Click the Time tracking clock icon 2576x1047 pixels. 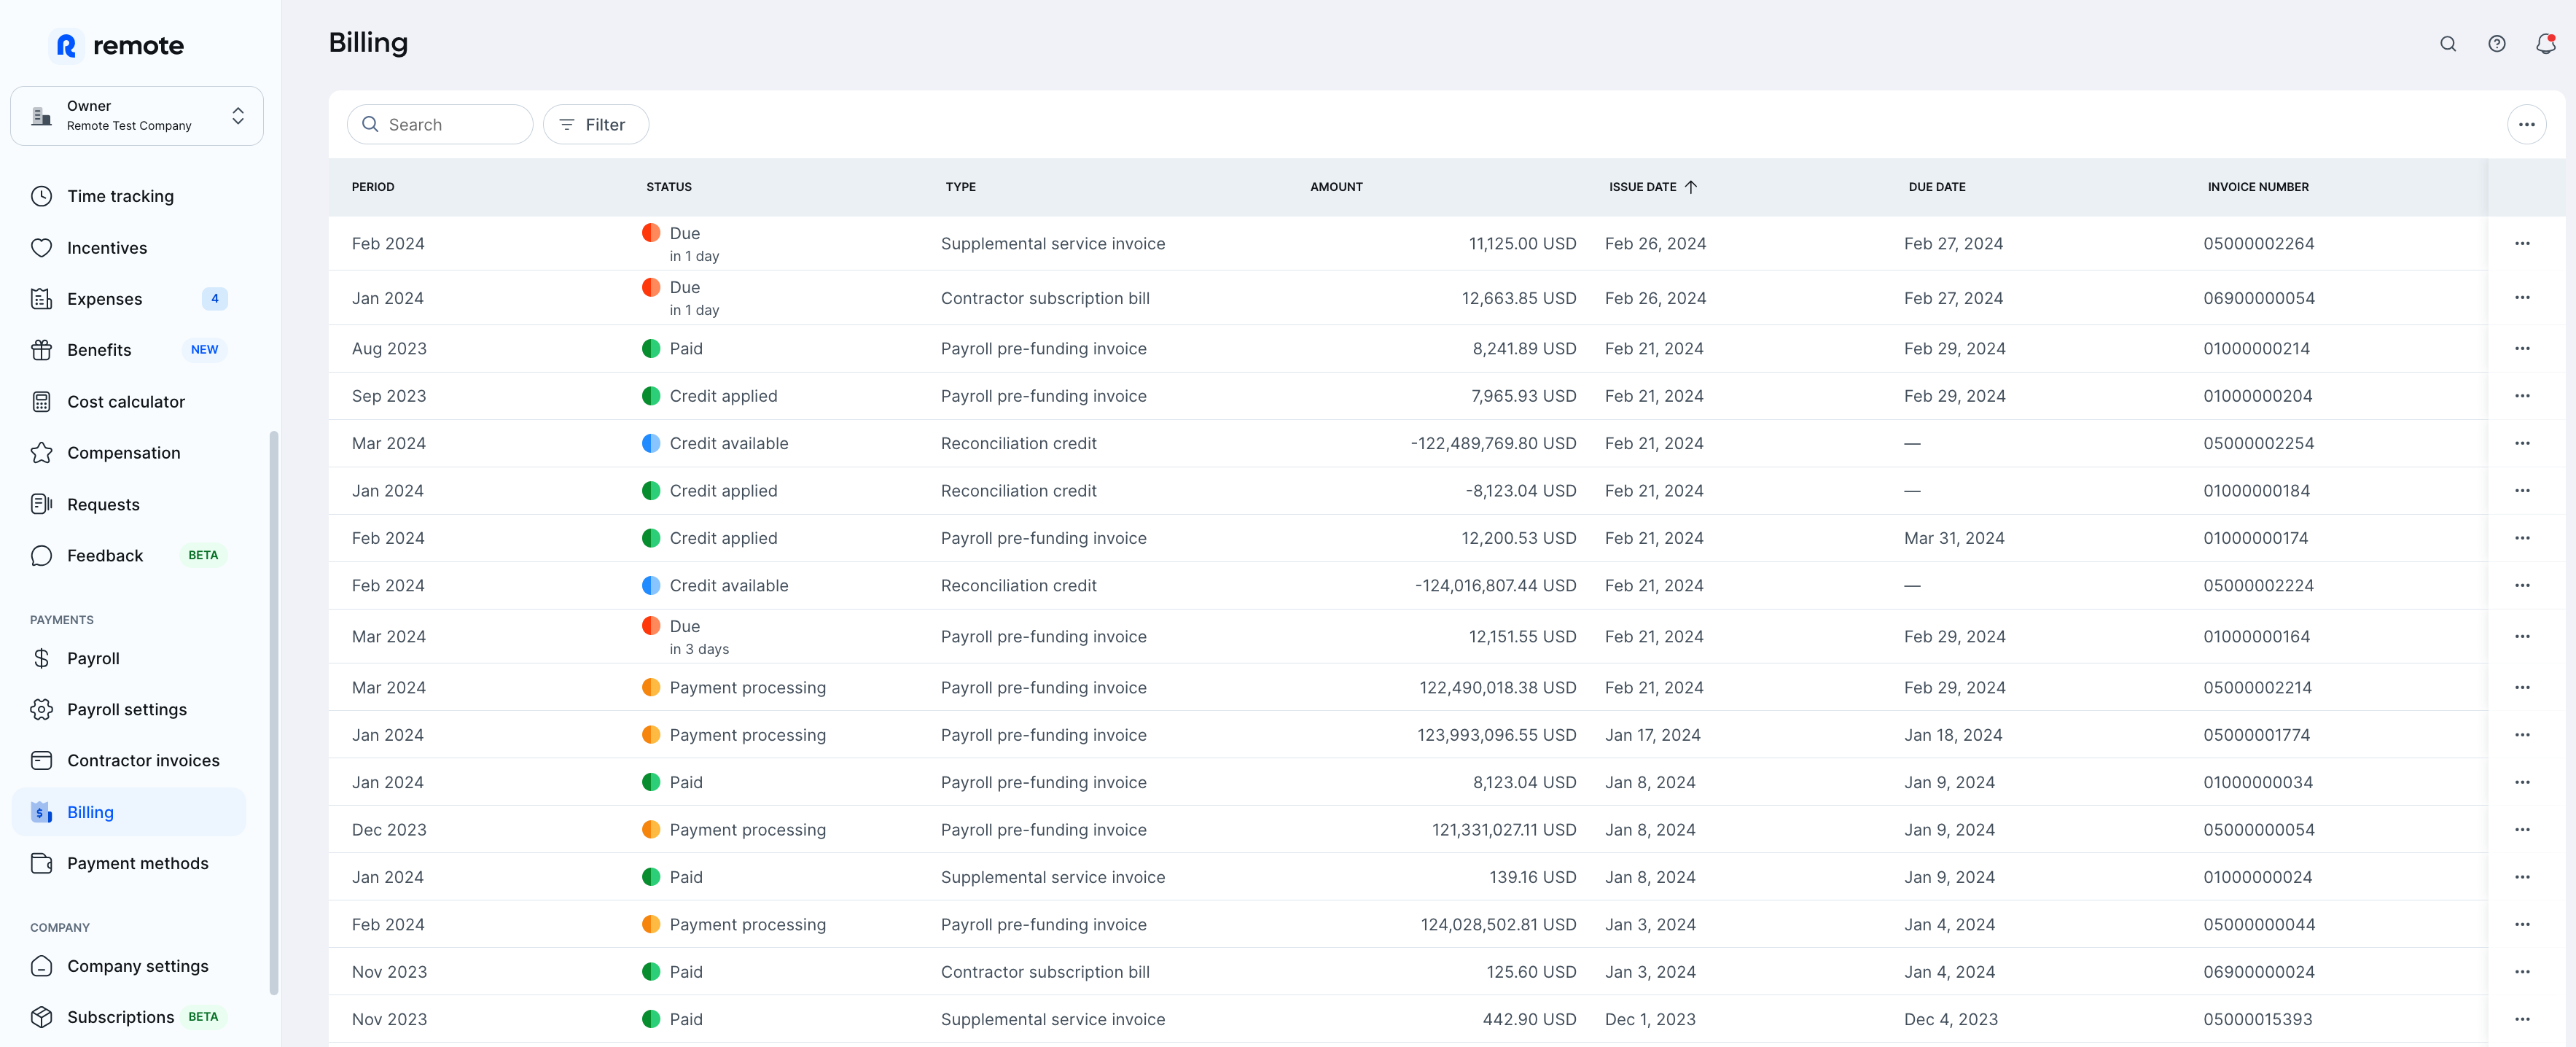pyautogui.click(x=41, y=196)
